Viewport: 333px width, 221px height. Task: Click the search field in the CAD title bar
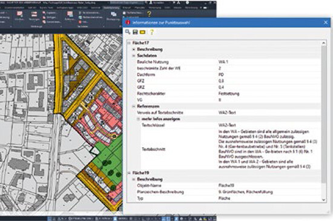127,3
